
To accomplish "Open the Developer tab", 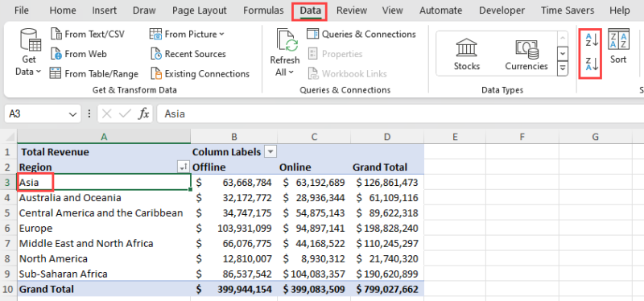I will click(502, 10).
